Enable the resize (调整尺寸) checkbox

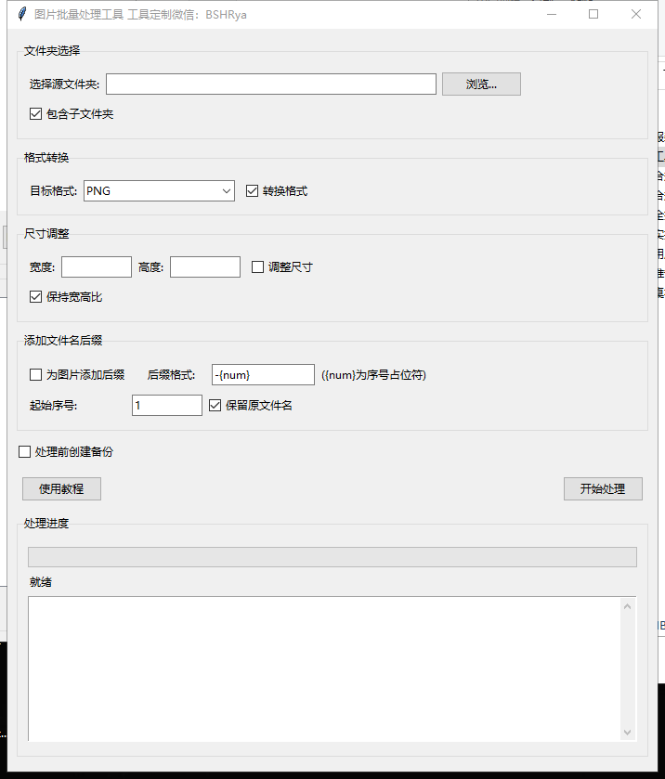258,267
